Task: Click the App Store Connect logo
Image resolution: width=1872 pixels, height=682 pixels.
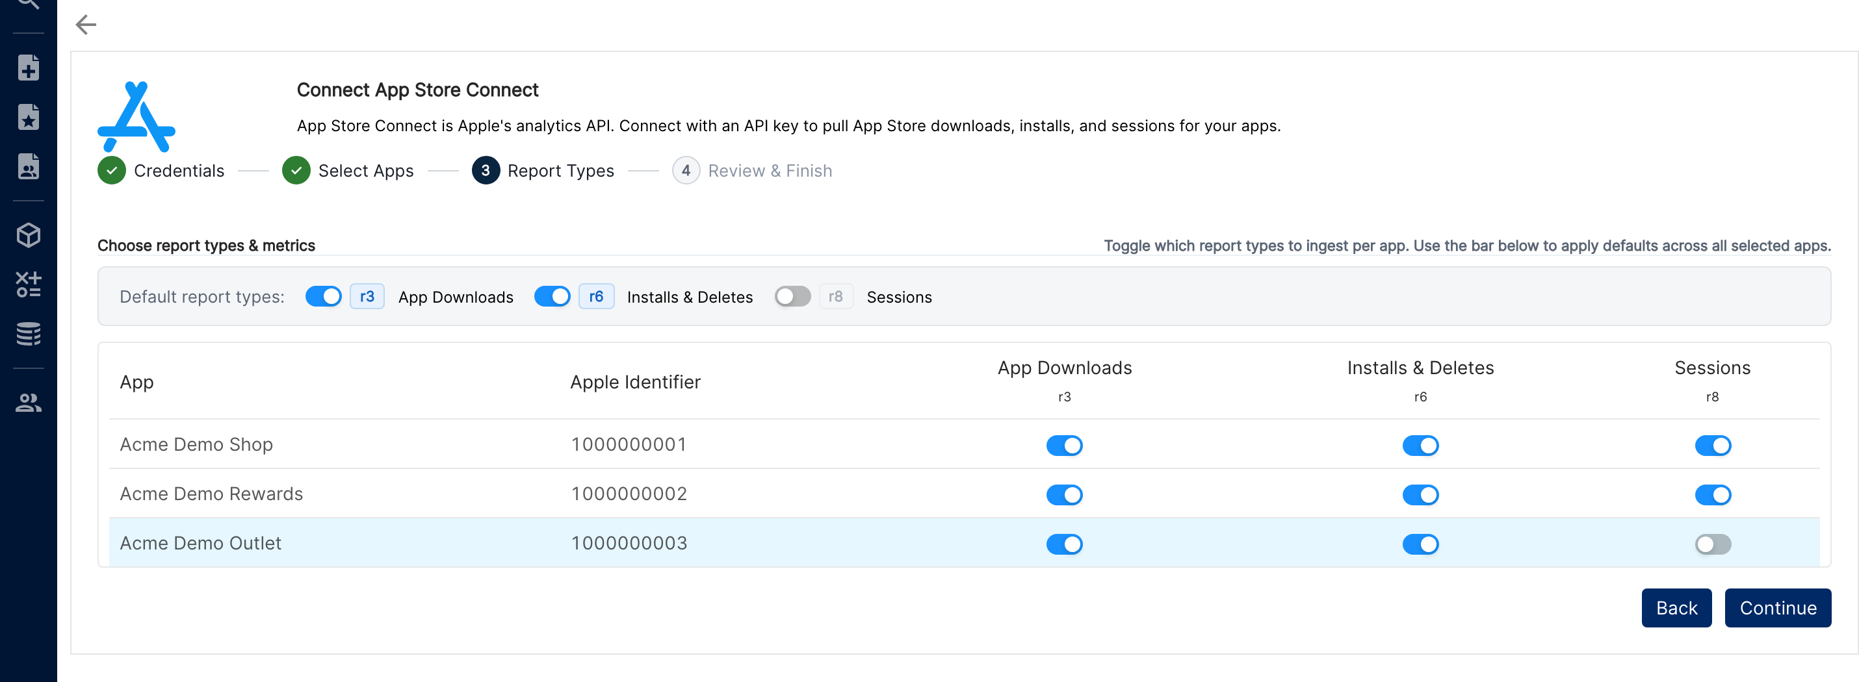Action: tap(136, 116)
